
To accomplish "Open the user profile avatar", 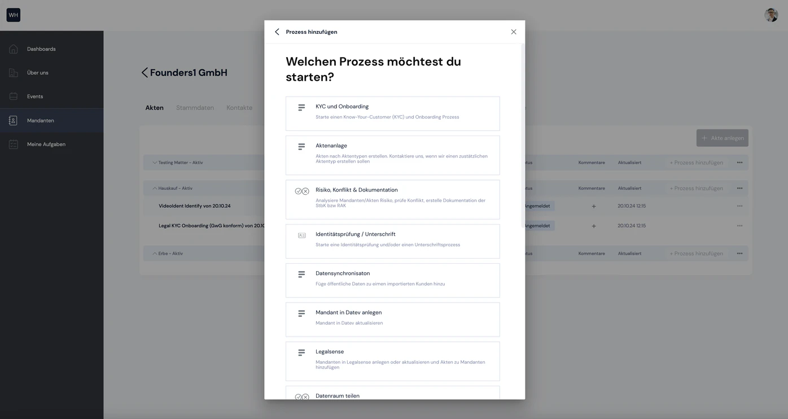I will (771, 15).
